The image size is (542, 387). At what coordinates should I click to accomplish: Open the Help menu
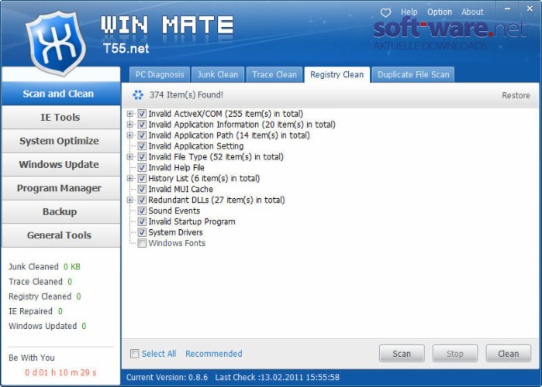click(409, 12)
